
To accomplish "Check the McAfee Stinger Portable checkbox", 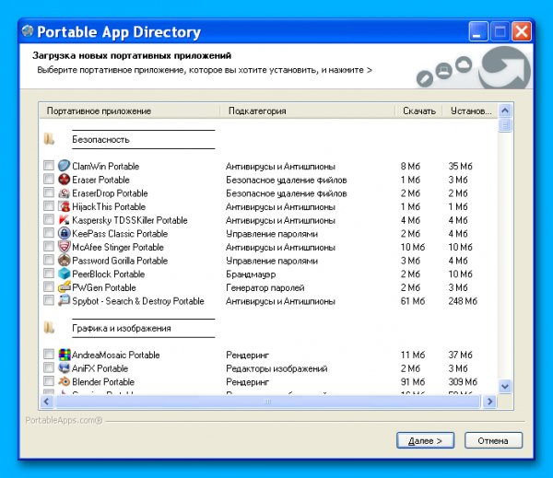I will click(x=49, y=247).
